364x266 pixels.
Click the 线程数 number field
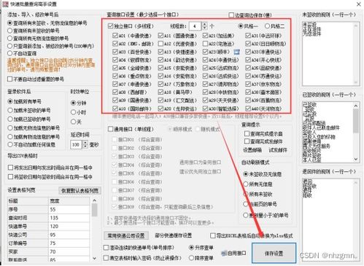[195, 26]
